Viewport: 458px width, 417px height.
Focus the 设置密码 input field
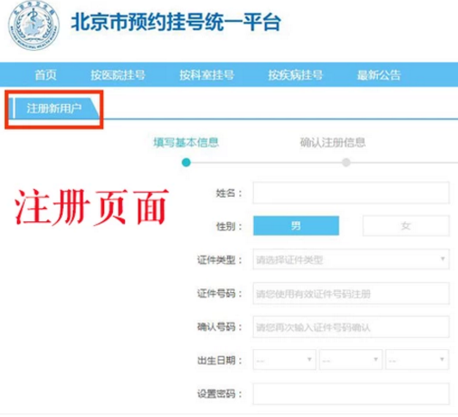[351, 394]
